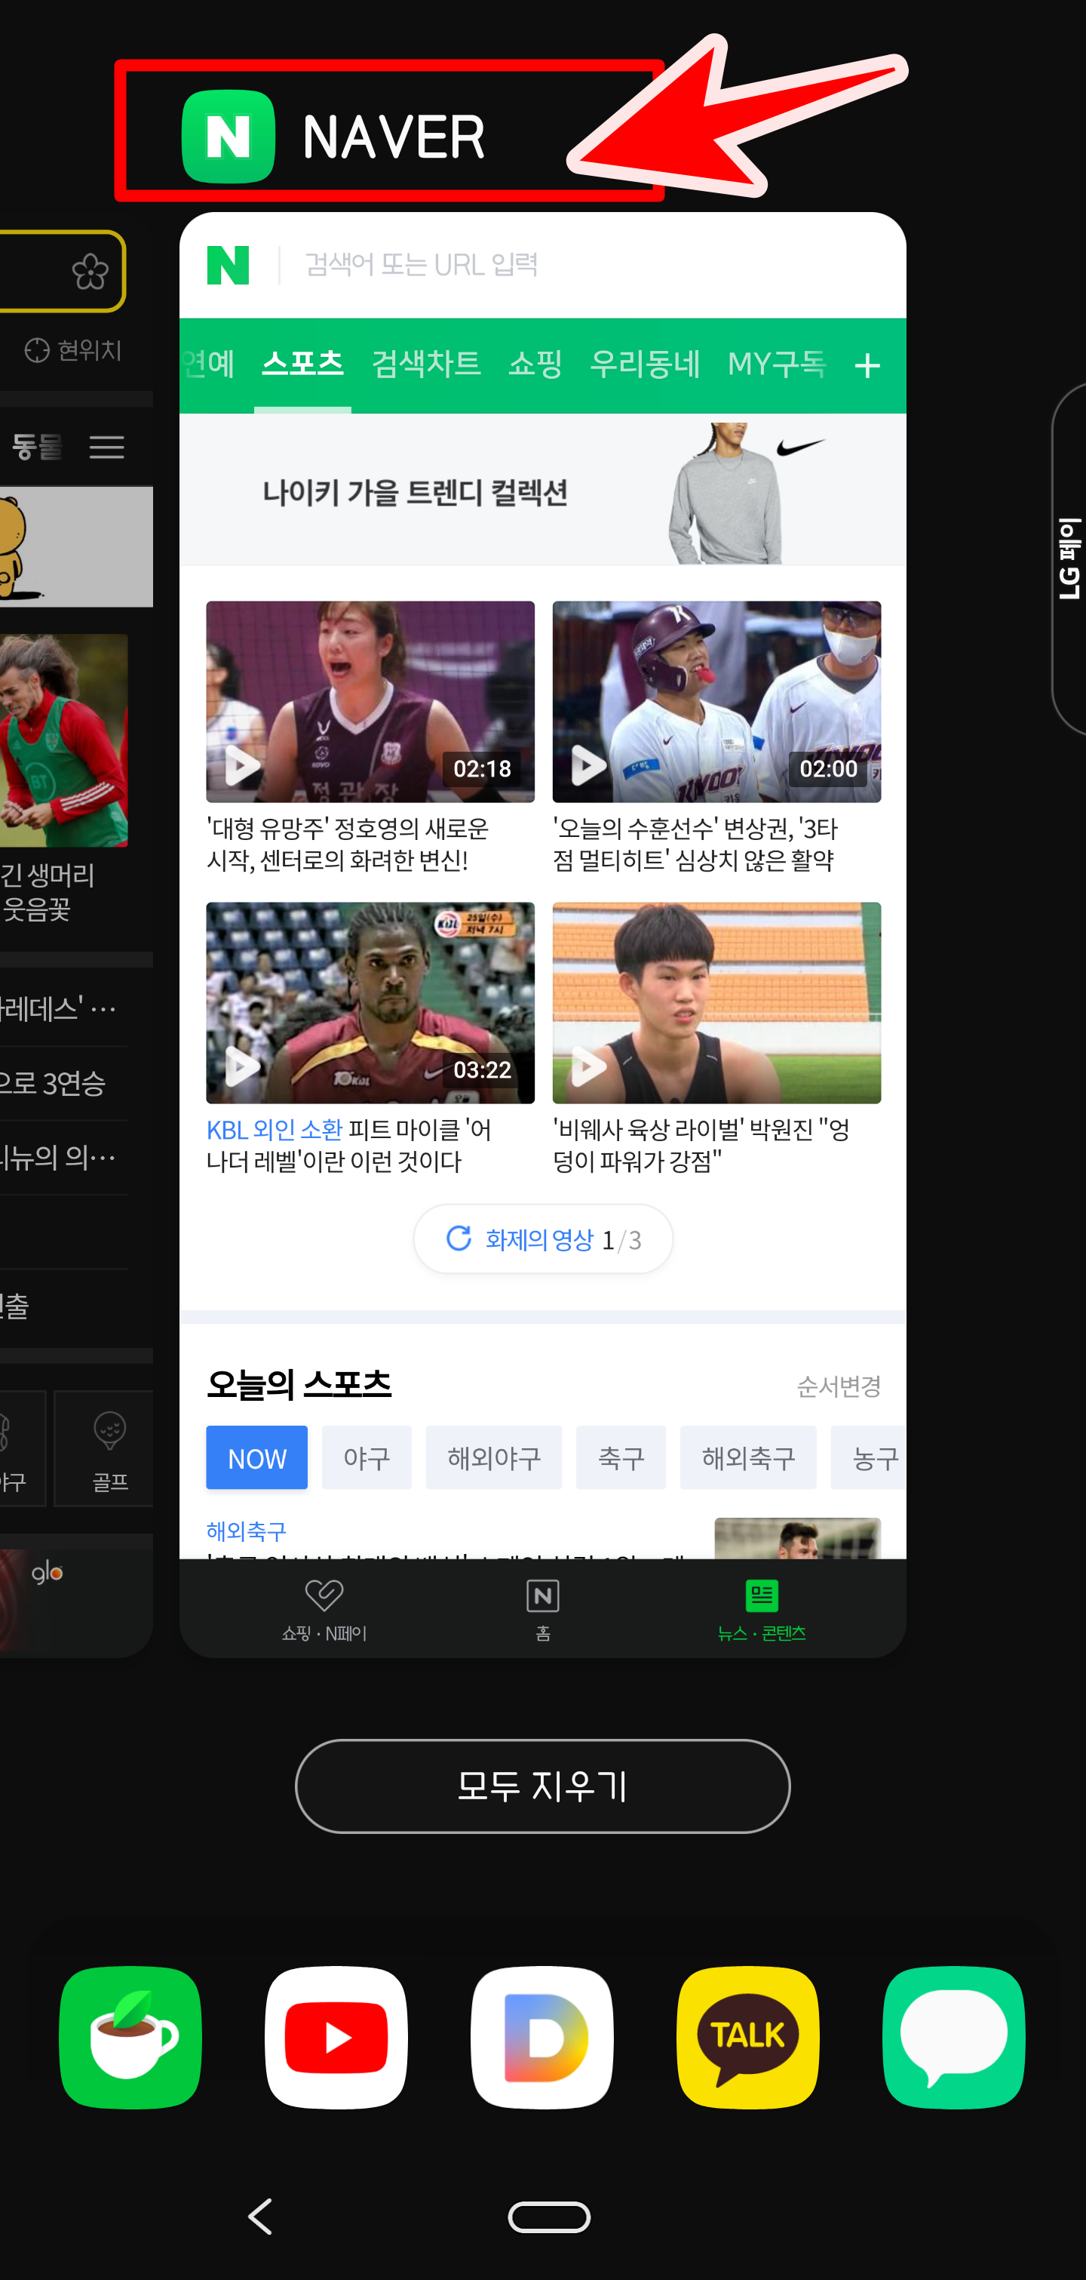
Task: Tap the green NAVER app icon in recents header
Action: click(x=229, y=137)
